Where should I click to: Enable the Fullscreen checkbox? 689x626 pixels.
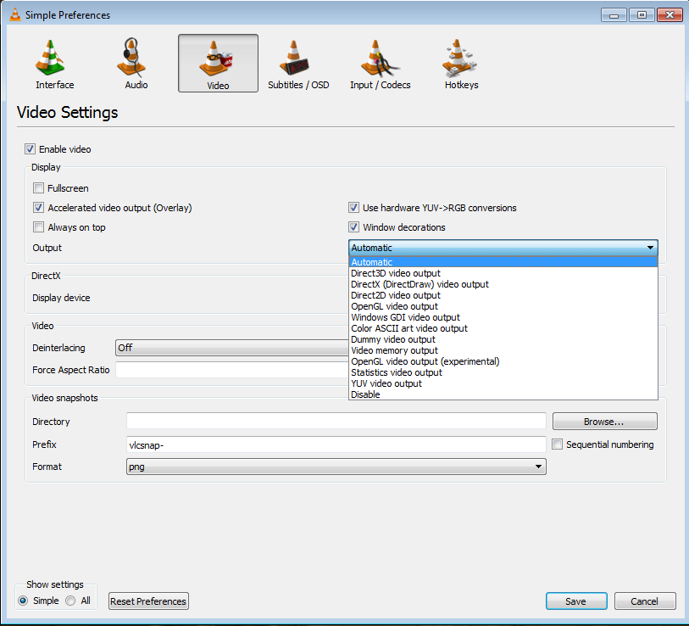pos(39,188)
